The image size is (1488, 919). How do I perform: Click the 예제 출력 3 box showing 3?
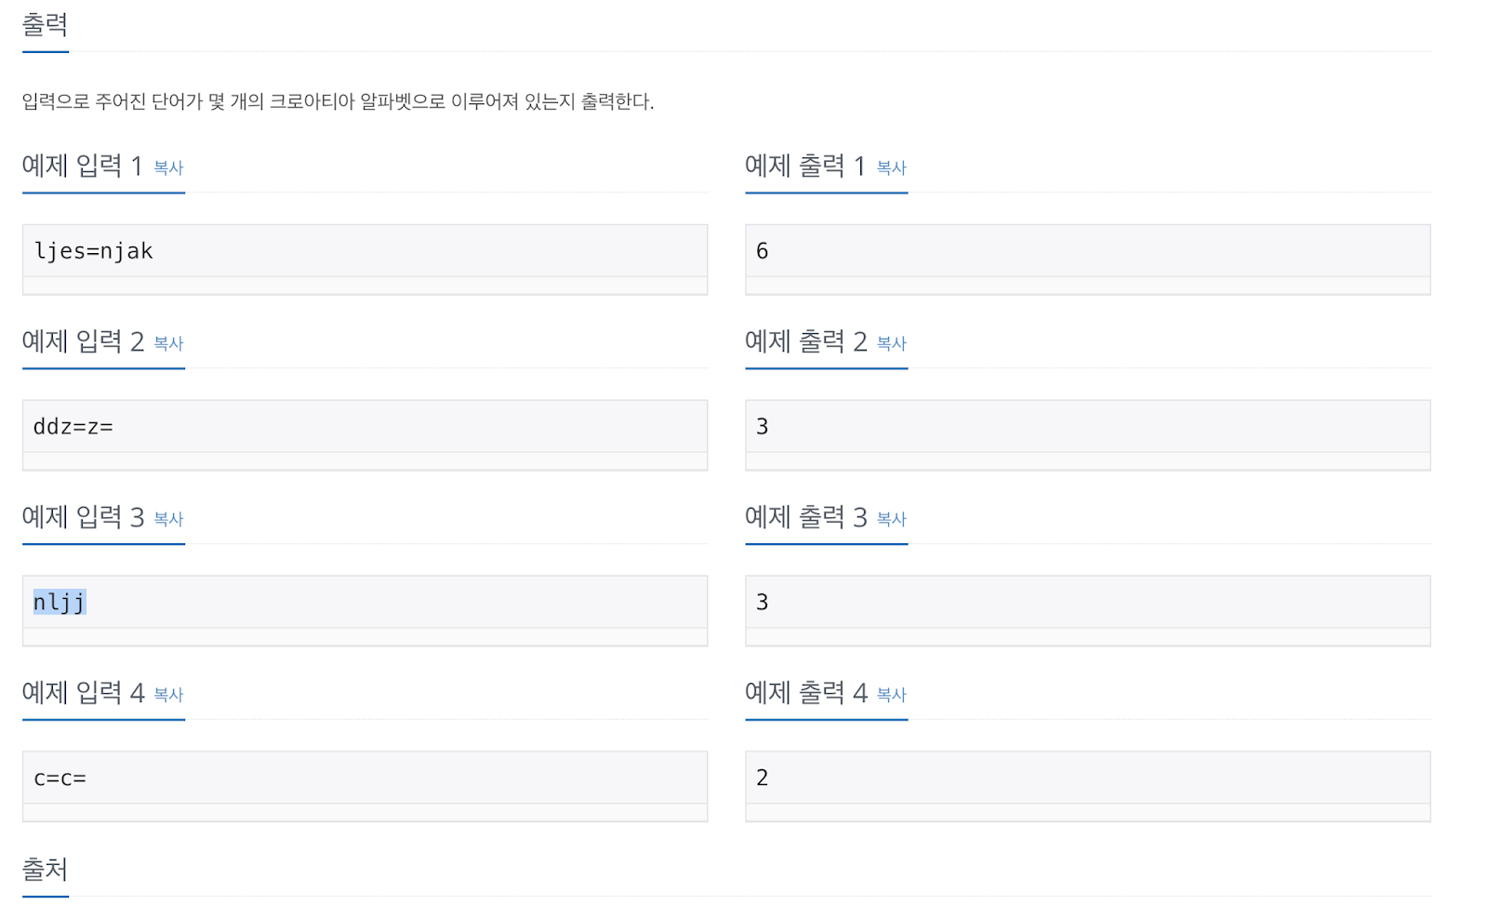(x=1087, y=603)
